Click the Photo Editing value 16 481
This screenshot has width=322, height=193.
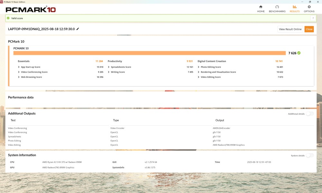pyautogui.click(x=280, y=67)
